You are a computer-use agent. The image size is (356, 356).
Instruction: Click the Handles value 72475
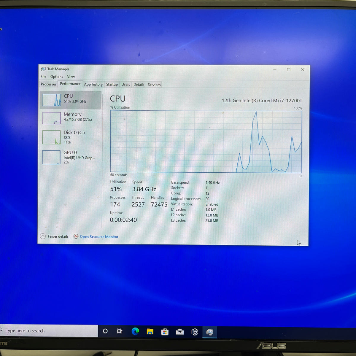159,205
